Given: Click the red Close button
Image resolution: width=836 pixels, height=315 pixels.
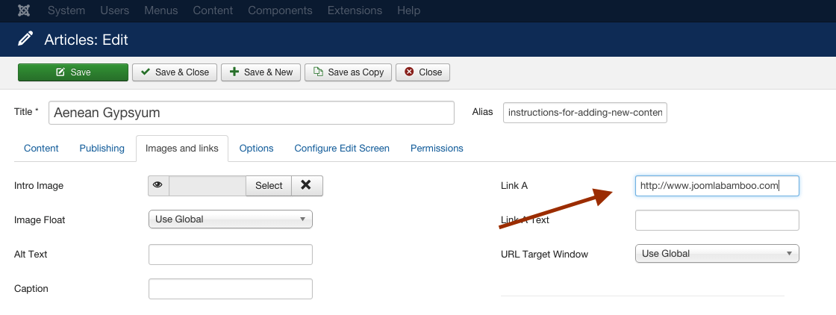Looking at the screenshot, I should 422,72.
